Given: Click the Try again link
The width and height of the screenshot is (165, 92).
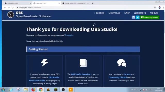Looking at the screenshot, I should [x=69, y=35].
